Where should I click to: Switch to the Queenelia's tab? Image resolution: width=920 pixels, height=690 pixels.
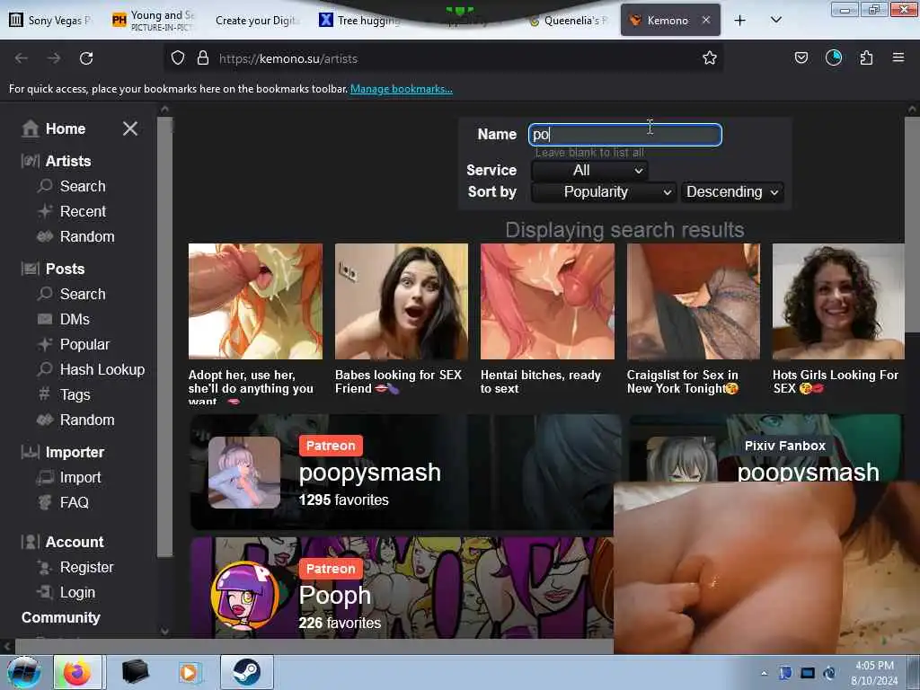[568, 21]
